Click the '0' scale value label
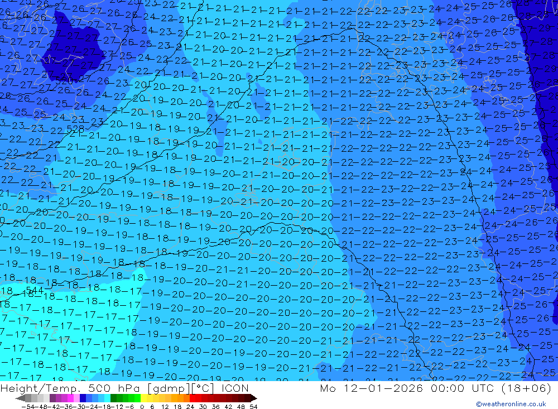Screen dimensions: 558x409 [x=142, y=407]
